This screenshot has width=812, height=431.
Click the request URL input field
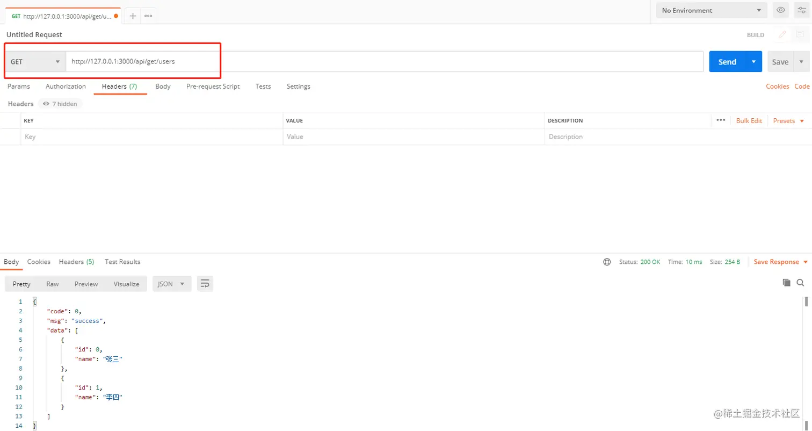385,62
